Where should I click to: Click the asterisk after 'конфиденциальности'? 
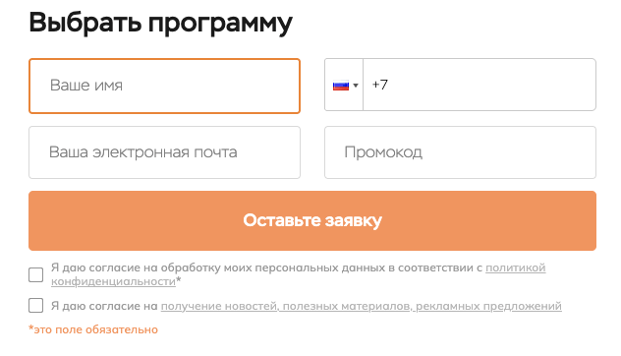[179, 280]
